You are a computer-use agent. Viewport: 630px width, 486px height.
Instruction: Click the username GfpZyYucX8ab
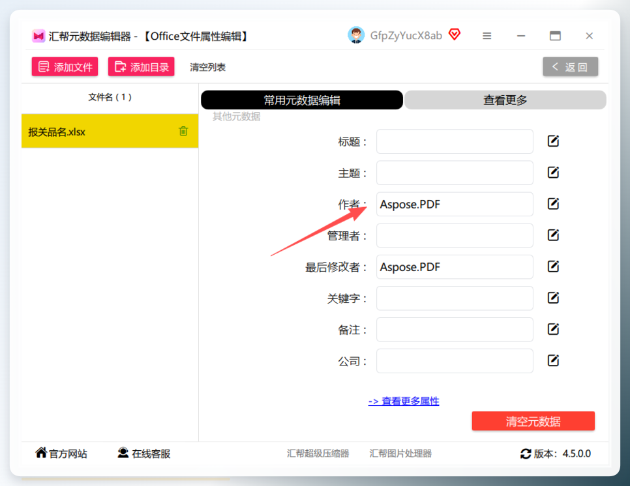pyautogui.click(x=406, y=36)
